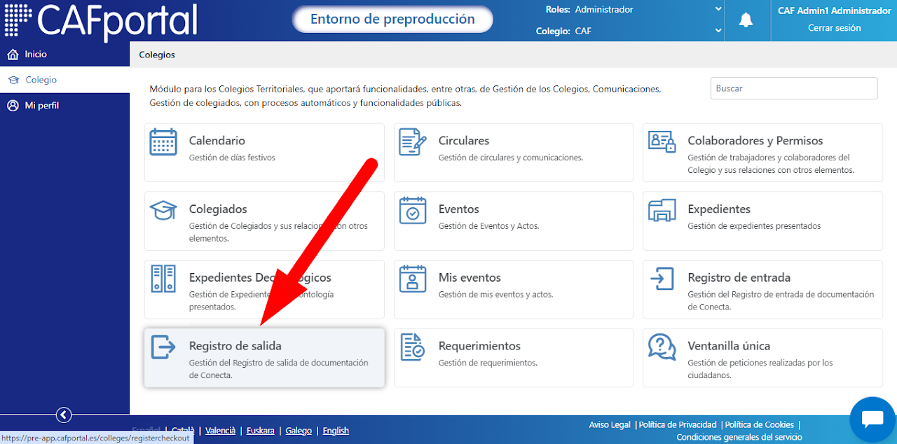Open the Aviso Legal link

coord(610,424)
